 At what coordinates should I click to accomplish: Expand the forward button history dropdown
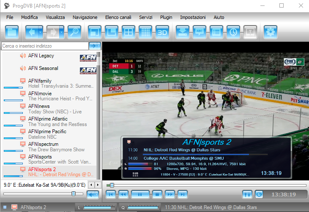(x=62, y=32)
